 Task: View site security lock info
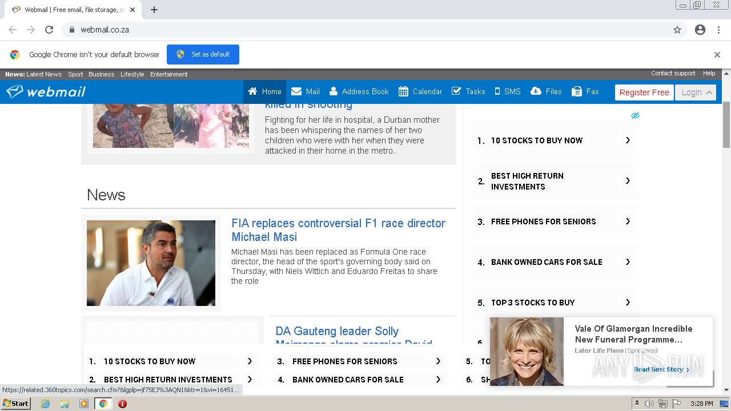tap(71, 30)
